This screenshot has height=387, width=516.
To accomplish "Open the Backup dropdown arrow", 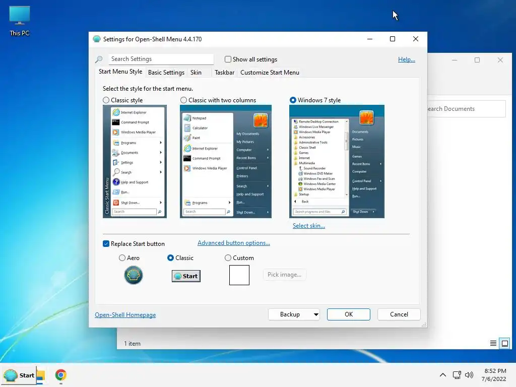I will (316, 314).
